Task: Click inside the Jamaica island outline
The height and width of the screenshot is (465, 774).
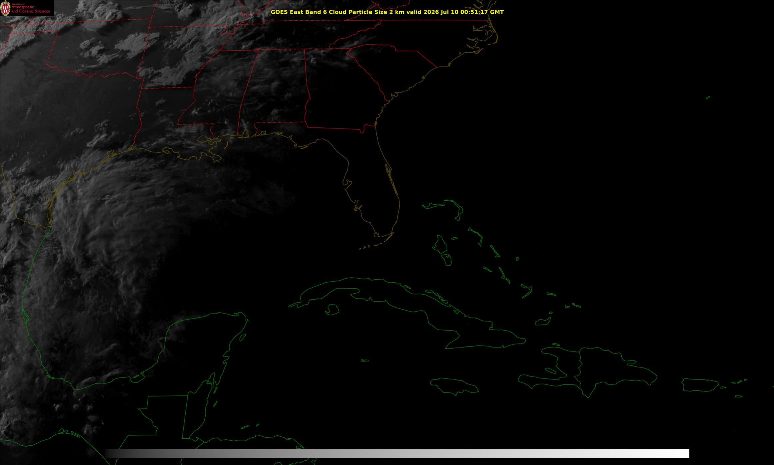Action: pos(454,385)
